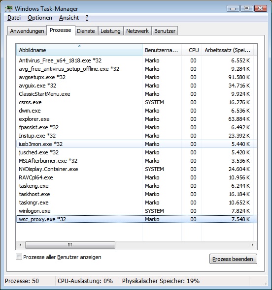The height and width of the screenshot is (290, 272).
Task: Select the taskeng.exe process
Action: [136, 186]
